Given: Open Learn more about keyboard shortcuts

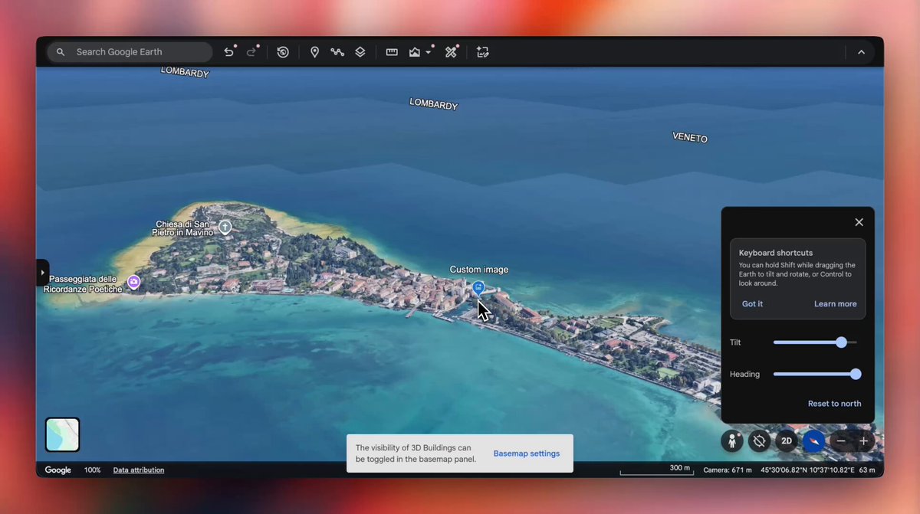Looking at the screenshot, I should pos(835,304).
